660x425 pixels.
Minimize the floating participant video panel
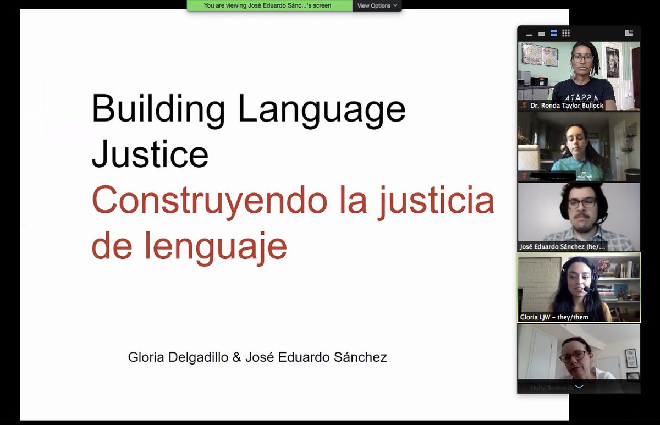click(530, 34)
